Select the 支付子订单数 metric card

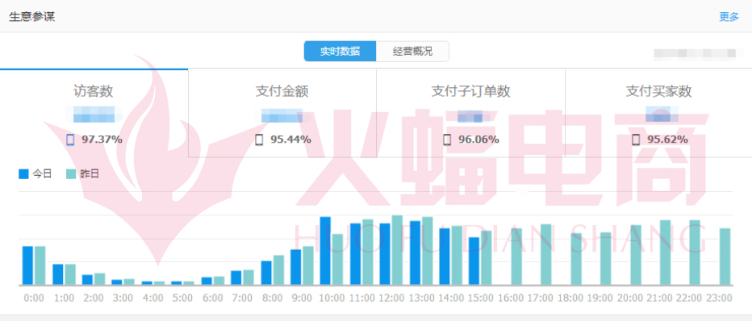tap(470, 113)
